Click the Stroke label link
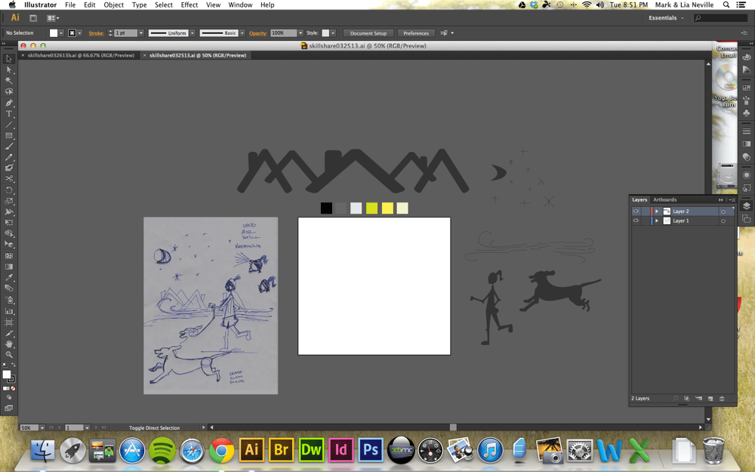Screen dimensions: 755x472 (96, 33)
